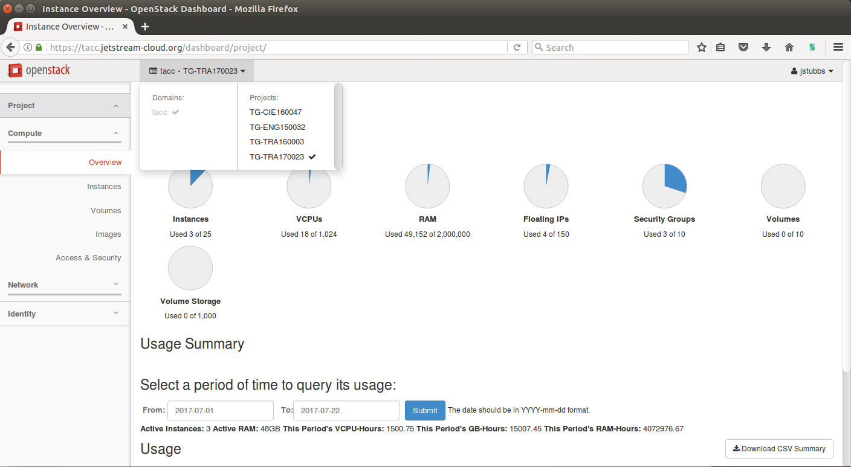Open the downloads arrow icon
851x467 pixels.
766,47
